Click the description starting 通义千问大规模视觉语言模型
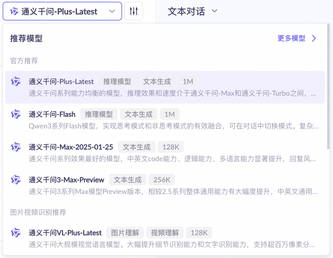Image resolution: width=333 pixels, height=258 pixels. [x=172, y=245]
